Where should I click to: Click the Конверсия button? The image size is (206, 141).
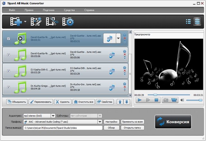click(x=173, y=122)
